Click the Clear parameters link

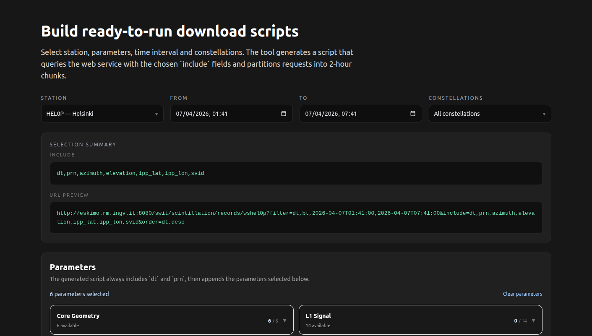pyautogui.click(x=522, y=294)
